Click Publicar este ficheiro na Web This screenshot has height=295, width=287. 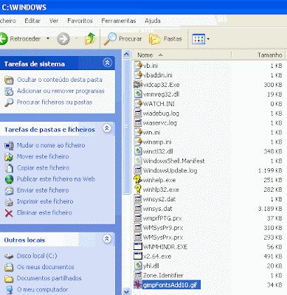[x=56, y=179]
